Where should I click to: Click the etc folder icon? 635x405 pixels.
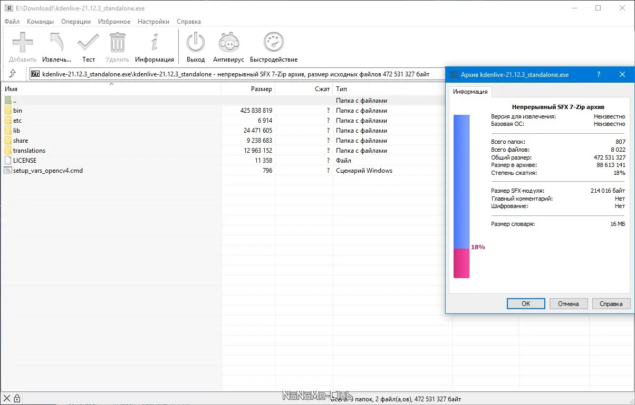8,121
